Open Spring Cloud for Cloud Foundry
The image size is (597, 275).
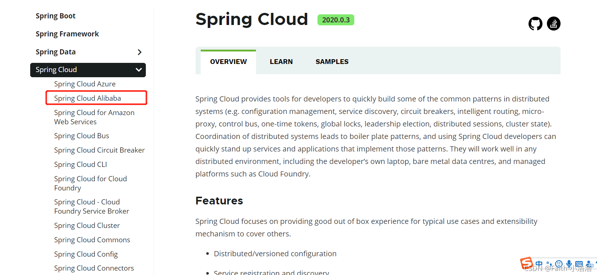point(91,183)
